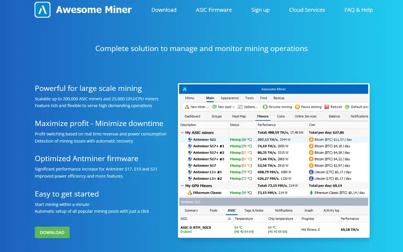Open the Graph detail tab
Image resolution: width=403 pixels, height=252 pixels.
pyautogui.click(x=309, y=210)
